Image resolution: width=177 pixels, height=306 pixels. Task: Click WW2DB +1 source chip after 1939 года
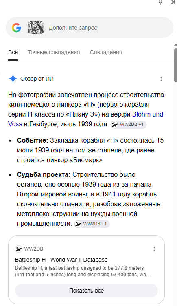coord(129,125)
